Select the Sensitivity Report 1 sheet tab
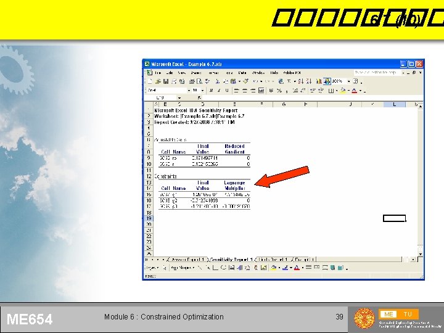The image size is (444, 333). (x=231, y=260)
